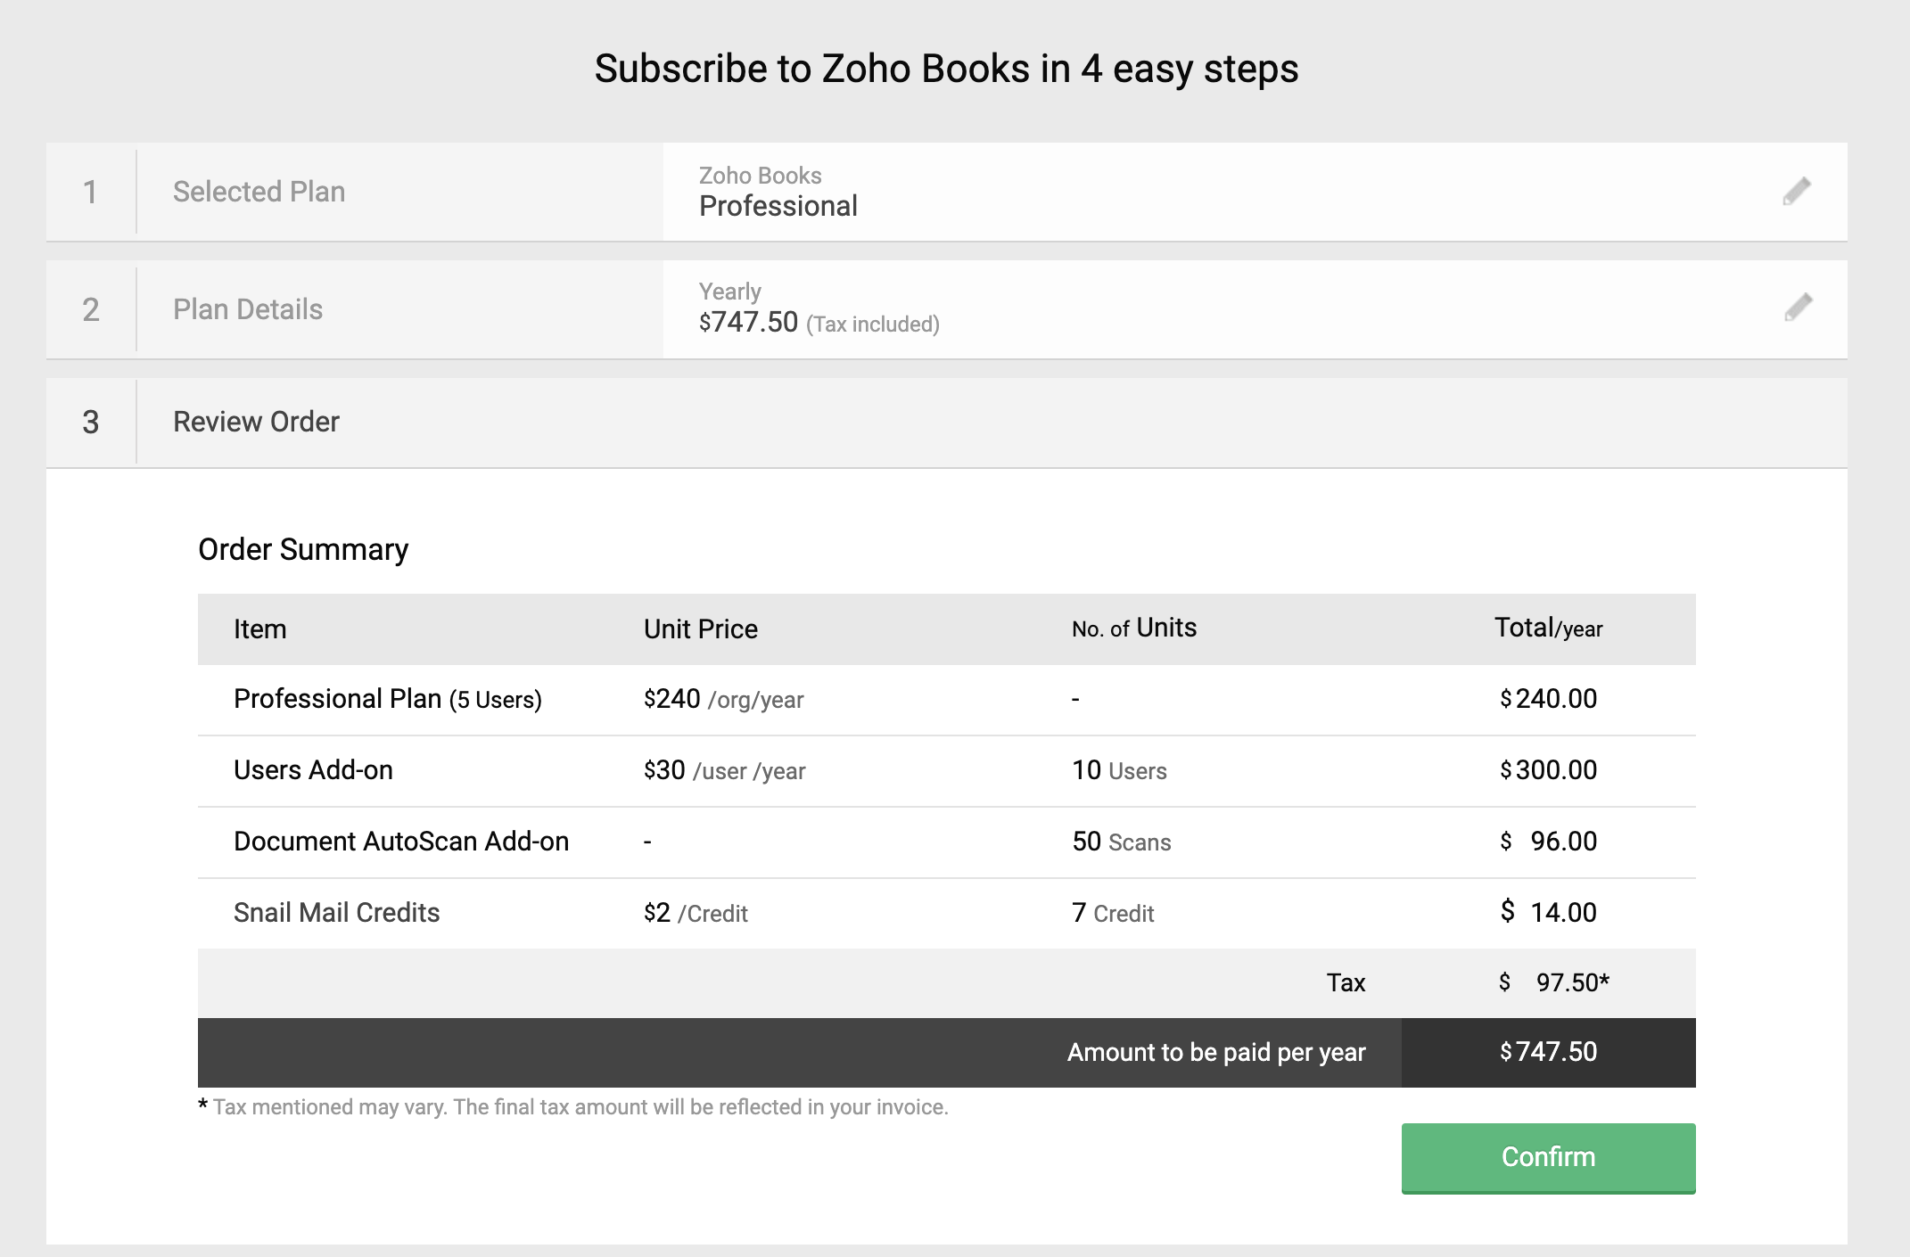Screen dimensions: 1910x1257
Task: Click the Unit Price column header
Action: pos(700,629)
